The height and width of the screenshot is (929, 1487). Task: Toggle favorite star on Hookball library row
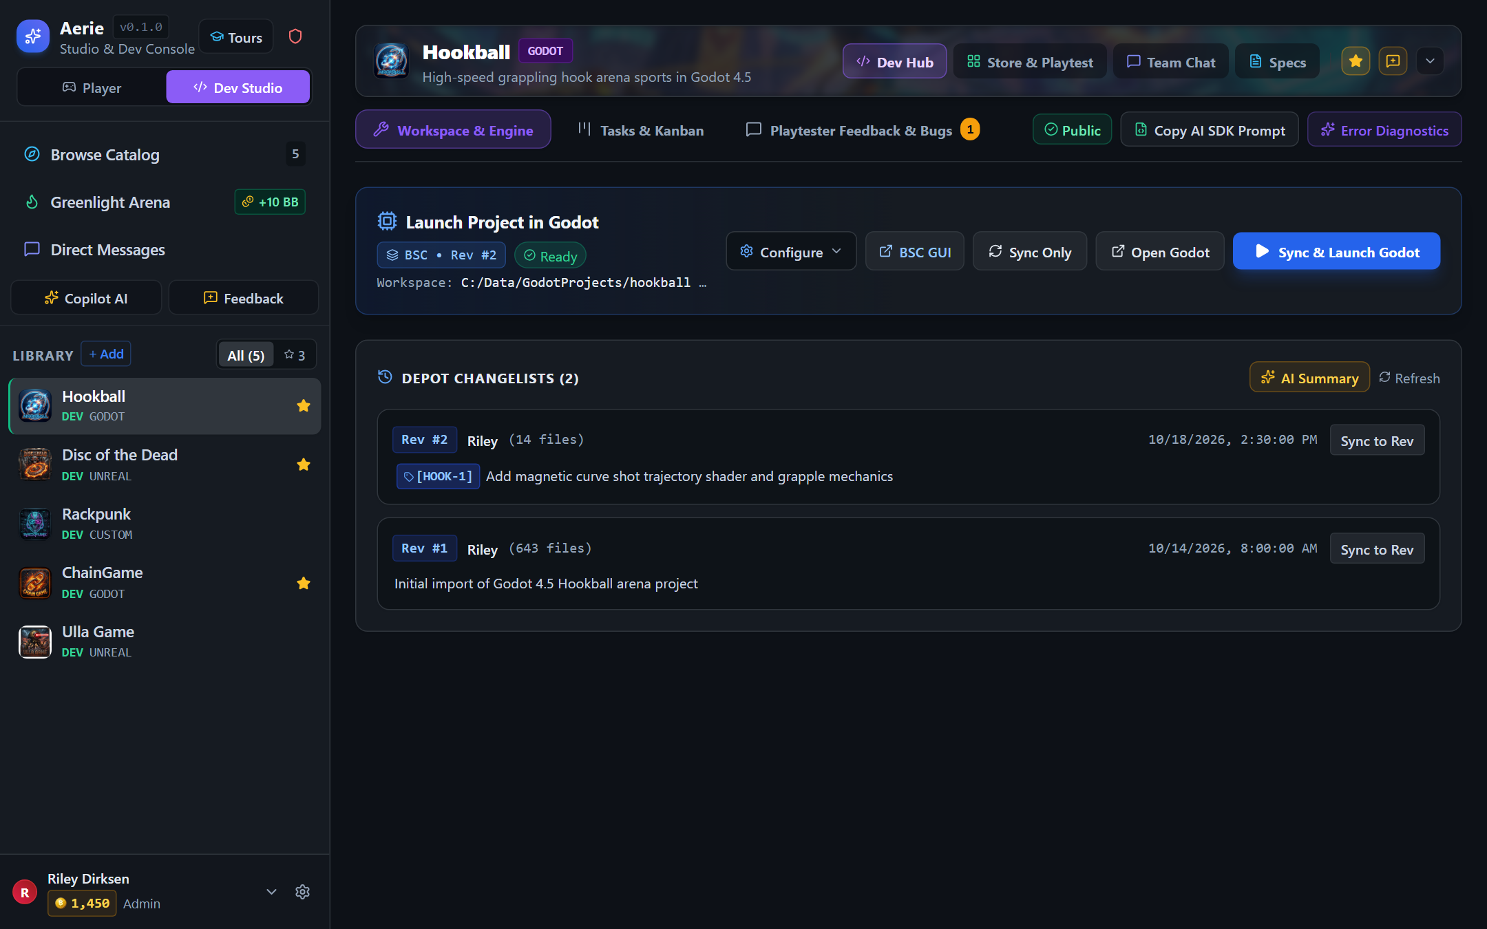tap(303, 406)
